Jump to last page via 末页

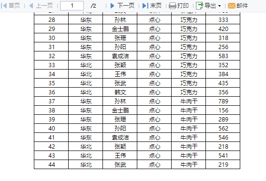tap(156, 6)
